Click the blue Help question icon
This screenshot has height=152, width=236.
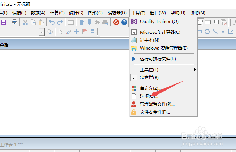coord(124,22)
